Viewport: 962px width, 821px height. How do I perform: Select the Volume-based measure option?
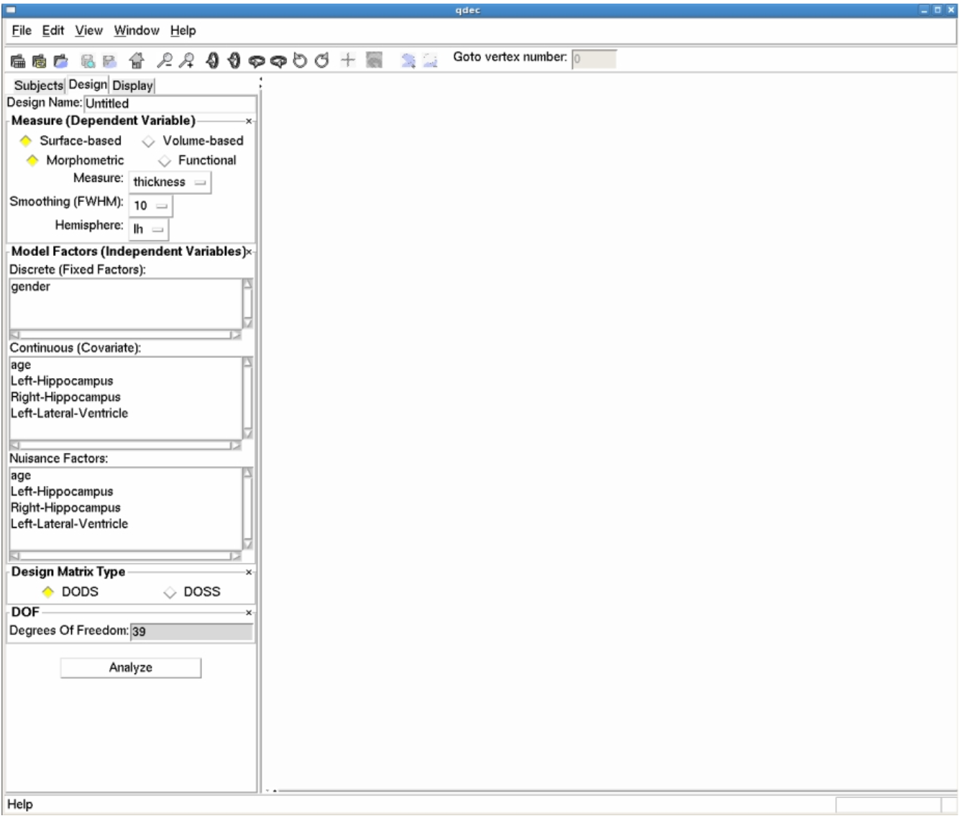coord(193,141)
